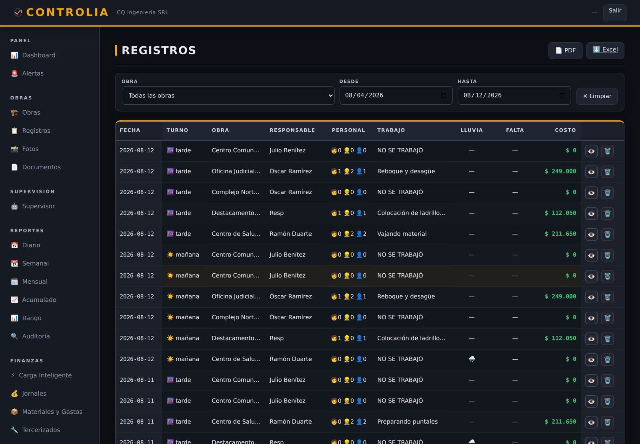Go to Mensual report
Screen dimensions: 640x444
(x=35, y=282)
